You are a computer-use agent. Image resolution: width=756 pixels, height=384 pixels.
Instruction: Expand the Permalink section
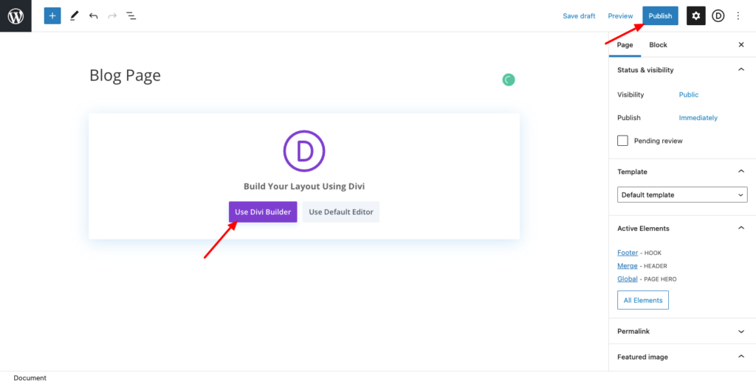pos(741,331)
